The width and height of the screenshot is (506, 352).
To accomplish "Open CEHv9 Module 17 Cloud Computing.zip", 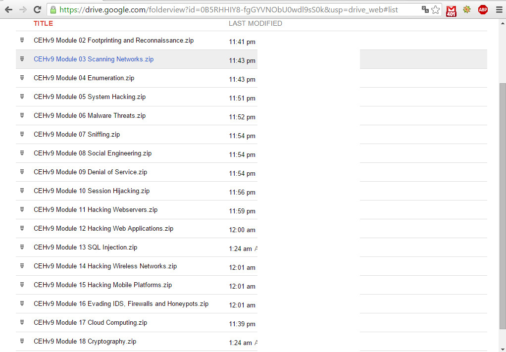I will click(x=90, y=322).
